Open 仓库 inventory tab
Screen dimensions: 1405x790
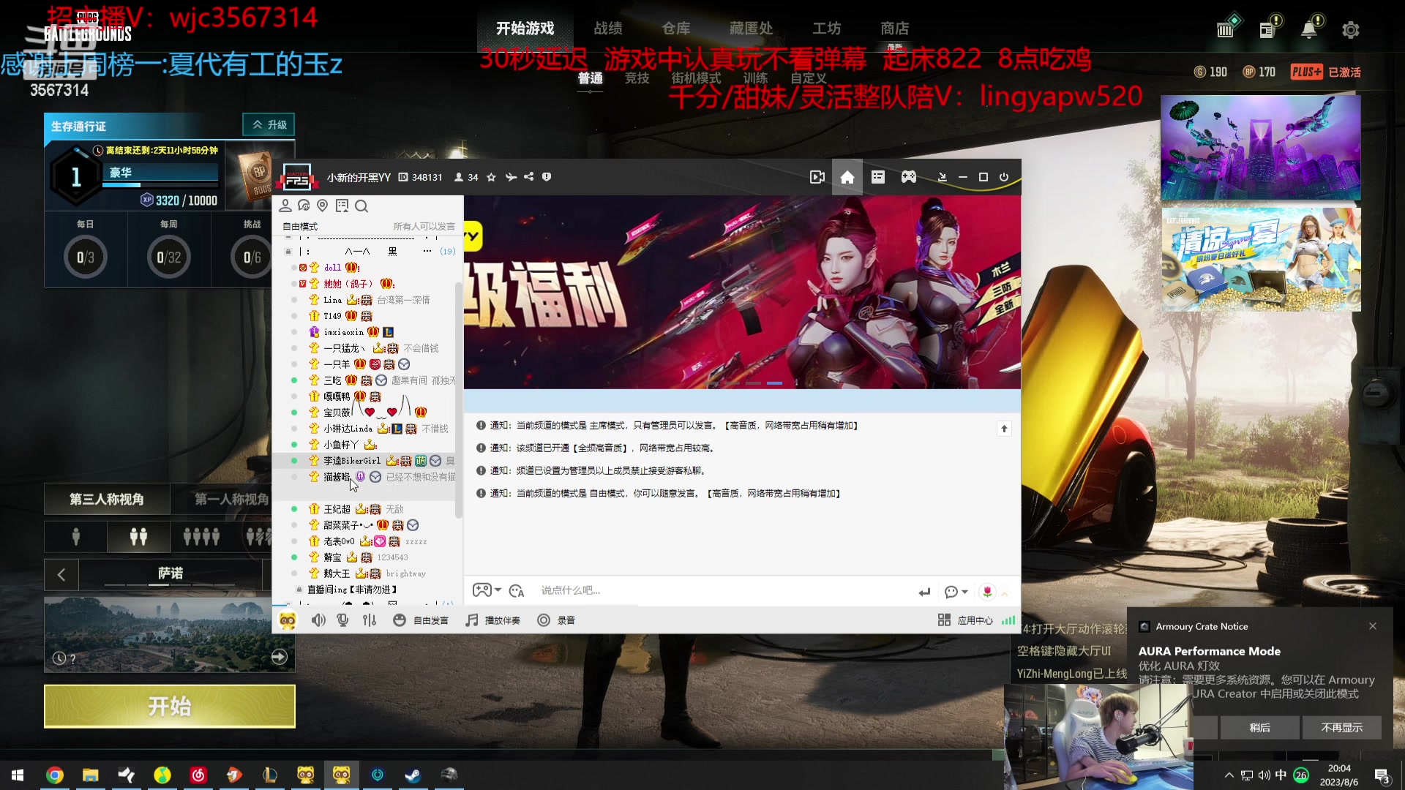(676, 29)
